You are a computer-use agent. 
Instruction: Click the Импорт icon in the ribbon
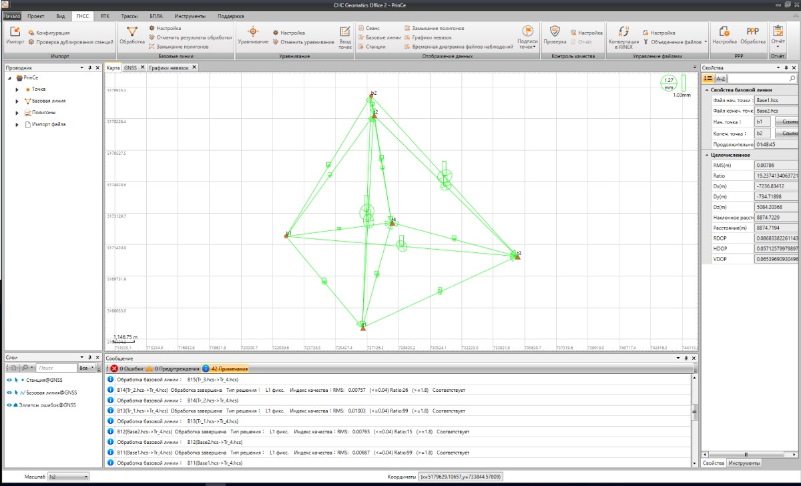coord(15,35)
